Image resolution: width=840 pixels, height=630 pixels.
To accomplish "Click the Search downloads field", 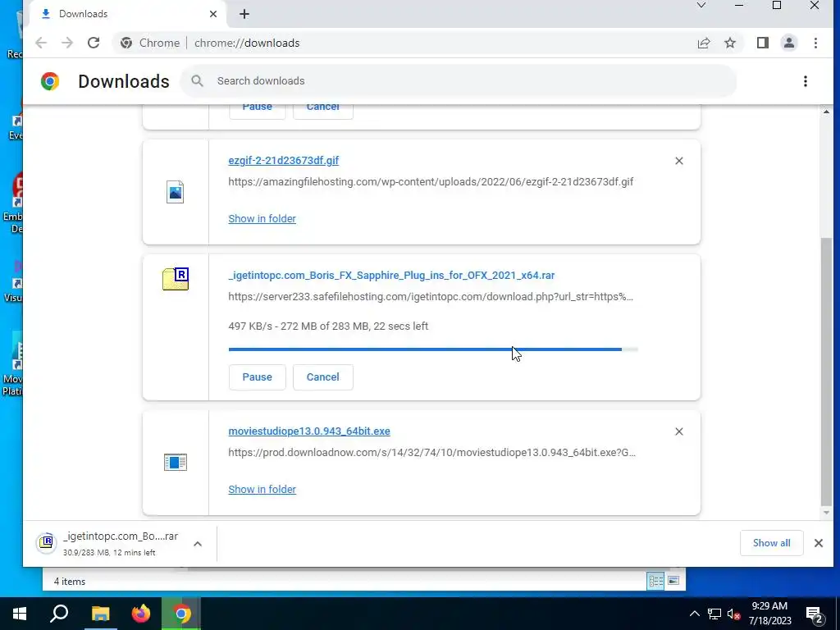I will click(458, 81).
